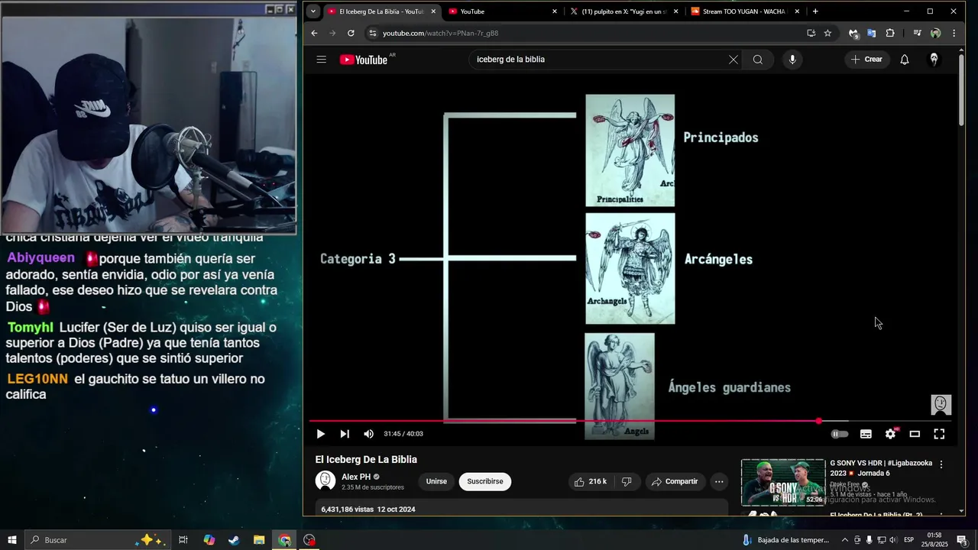This screenshot has width=978, height=550.
Task: Click the channel watermark in the video
Action: point(941,404)
